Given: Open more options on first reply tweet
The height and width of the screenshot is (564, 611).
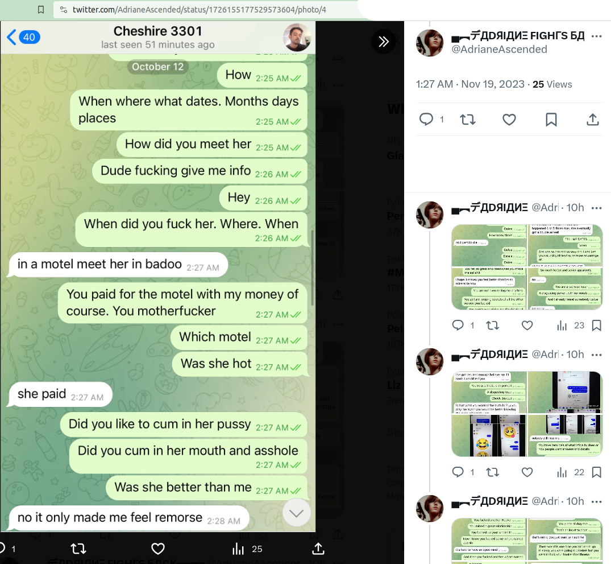Looking at the screenshot, I should coord(596,208).
